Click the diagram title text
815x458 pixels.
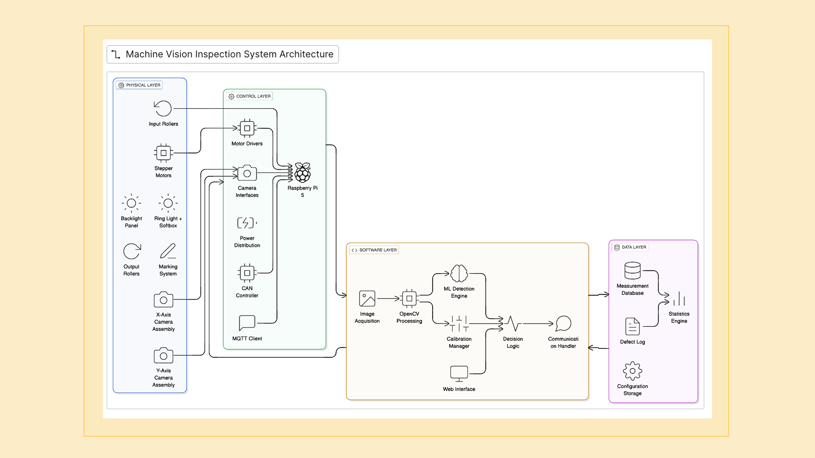pos(230,54)
